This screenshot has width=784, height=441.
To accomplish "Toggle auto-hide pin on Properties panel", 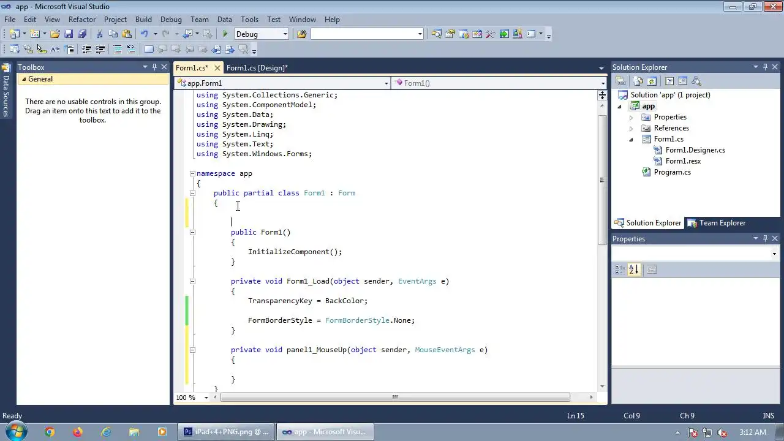I will (765, 238).
